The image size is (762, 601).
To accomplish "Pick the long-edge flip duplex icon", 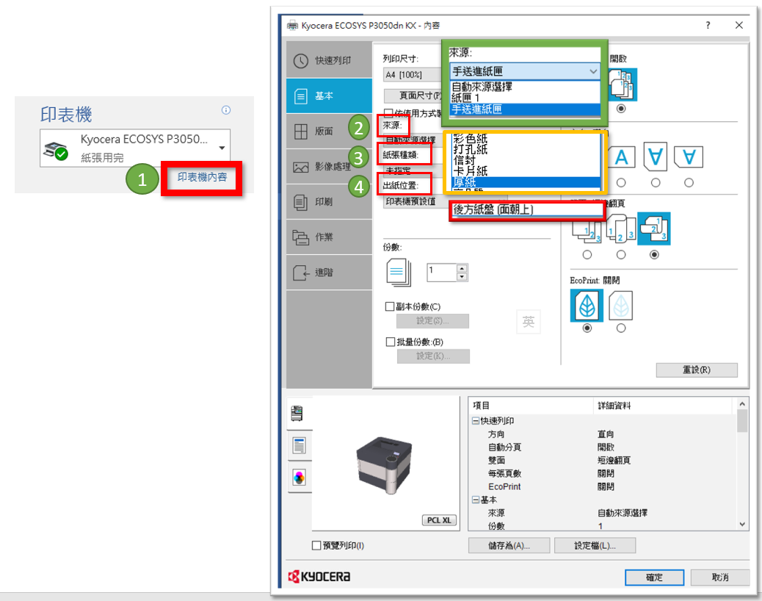I will coord(621,228).
